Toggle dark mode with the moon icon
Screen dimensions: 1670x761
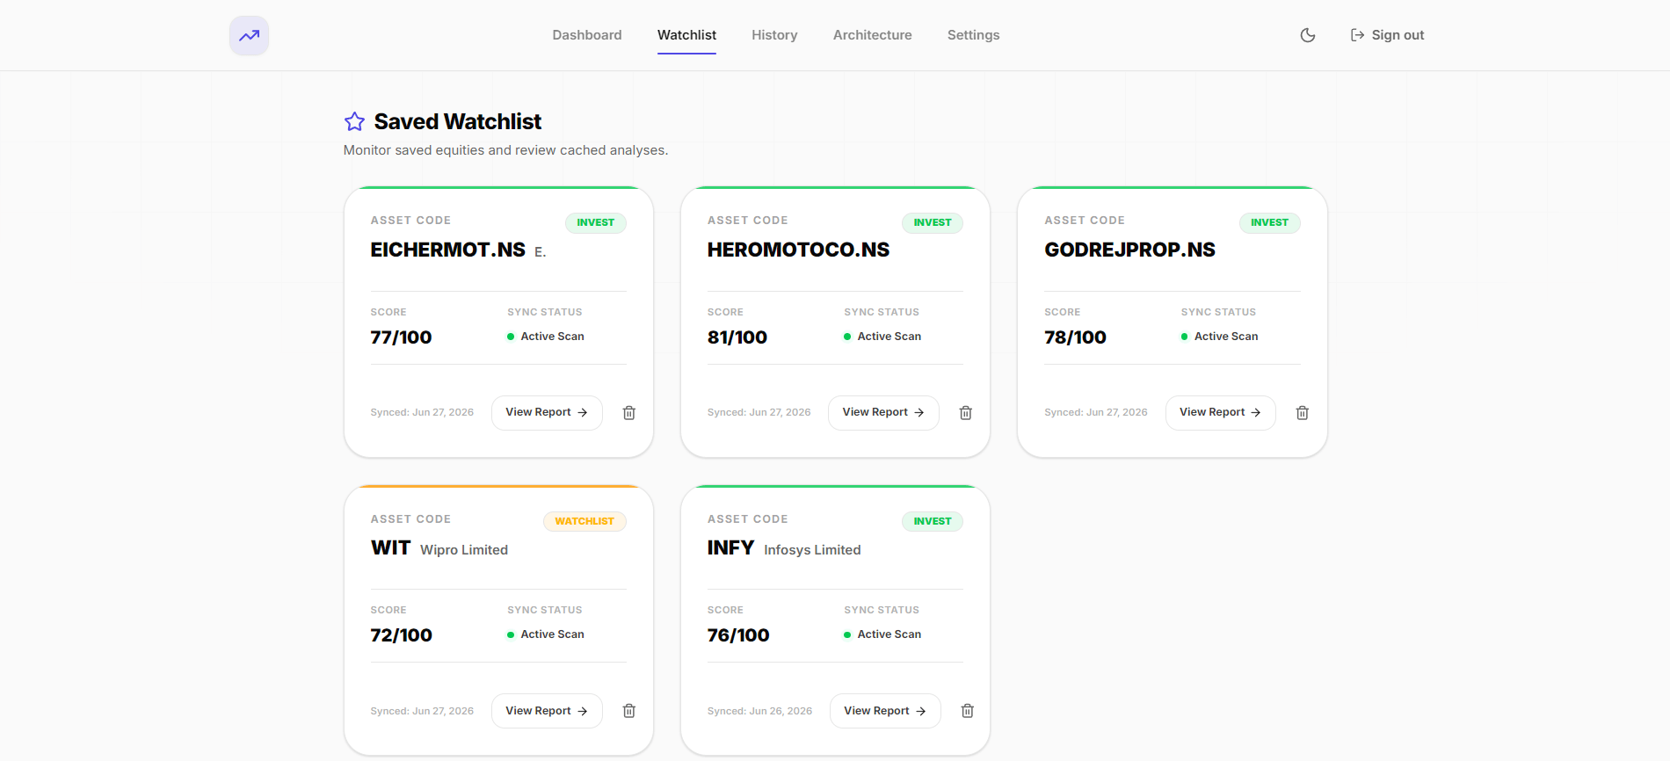pyautogui.click(x=1308, y=35)
